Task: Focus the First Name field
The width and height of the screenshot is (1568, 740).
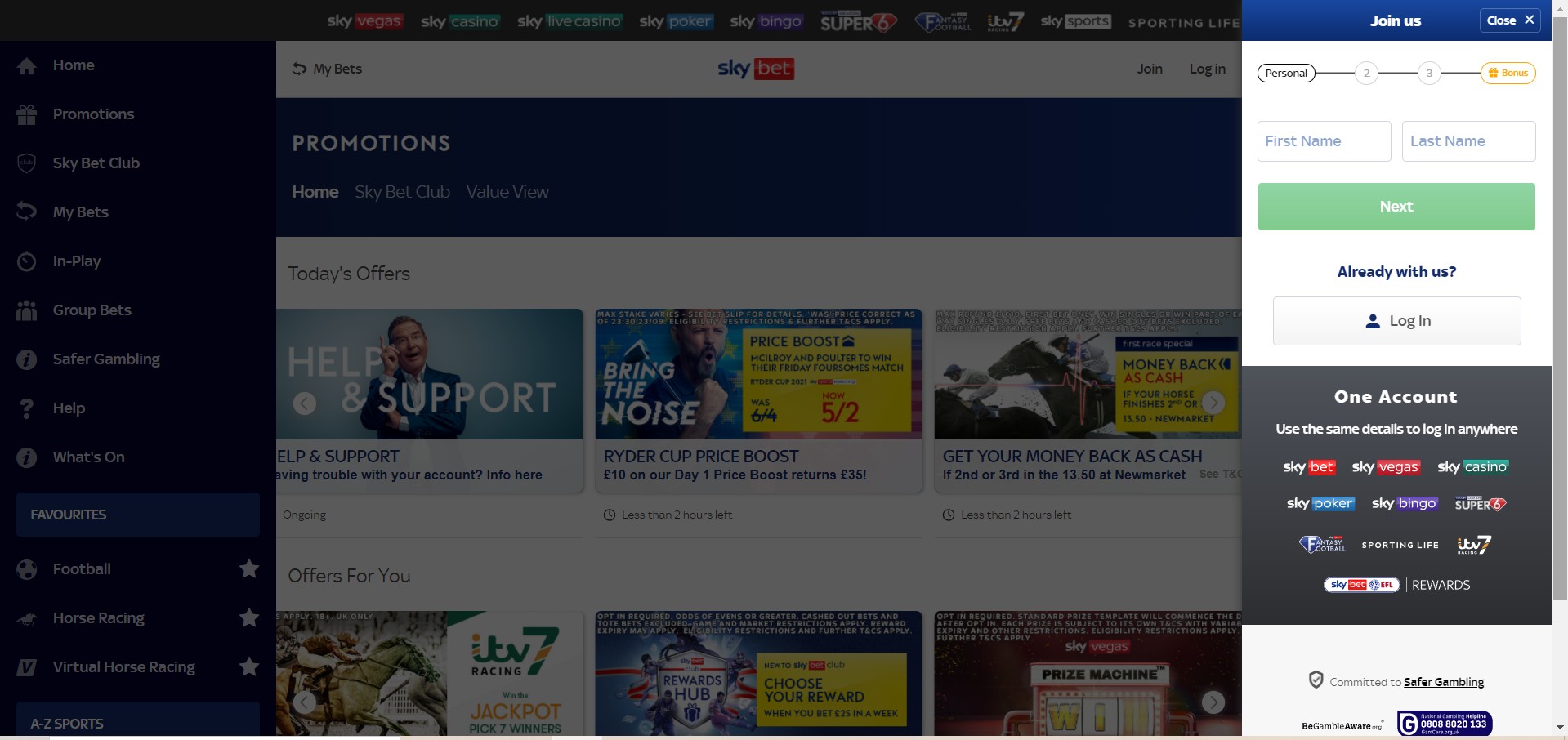Action: click(x=1324, y=141)
